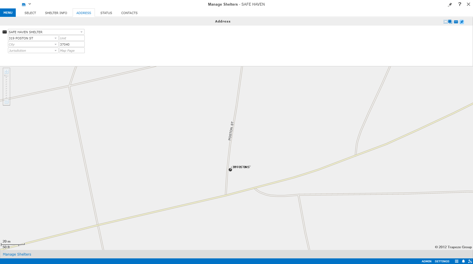
Task: Toggle the highlighted blue pin in Address header
Action: click(x=462, y=22)
